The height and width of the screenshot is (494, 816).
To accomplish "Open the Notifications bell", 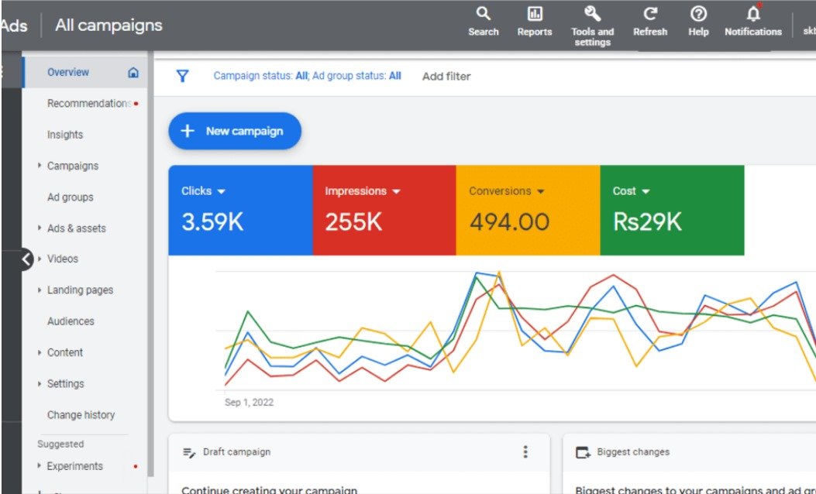I will [x=752, y=15].
